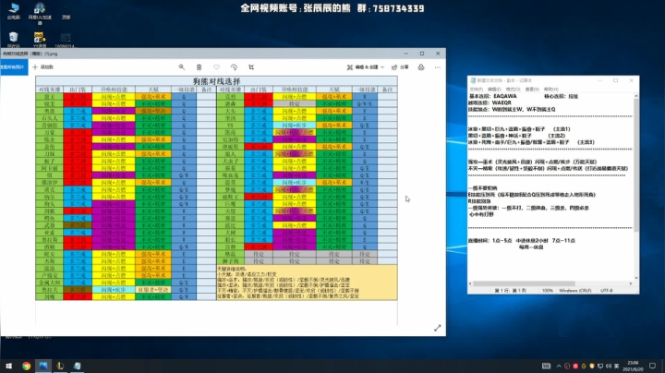
Task: Click the Windows (CRLF) status entry
Action: pos(575,290)
